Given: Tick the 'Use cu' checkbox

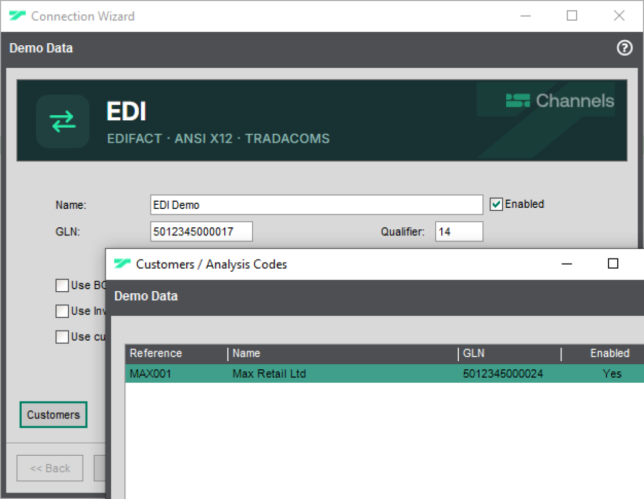Looking at the screenshot, I should (62, 337).
